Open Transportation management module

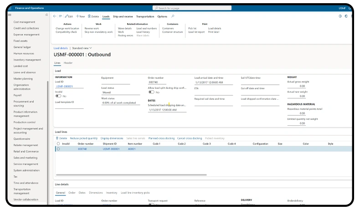pyautogui.click(x=22, y=191)
